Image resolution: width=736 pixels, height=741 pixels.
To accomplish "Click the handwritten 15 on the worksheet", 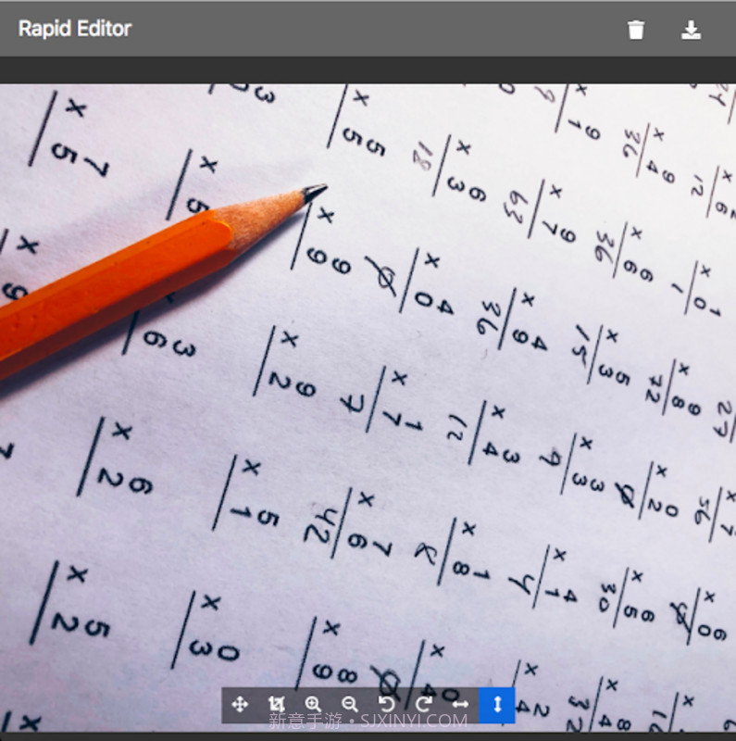I will [x=580, y=344].
